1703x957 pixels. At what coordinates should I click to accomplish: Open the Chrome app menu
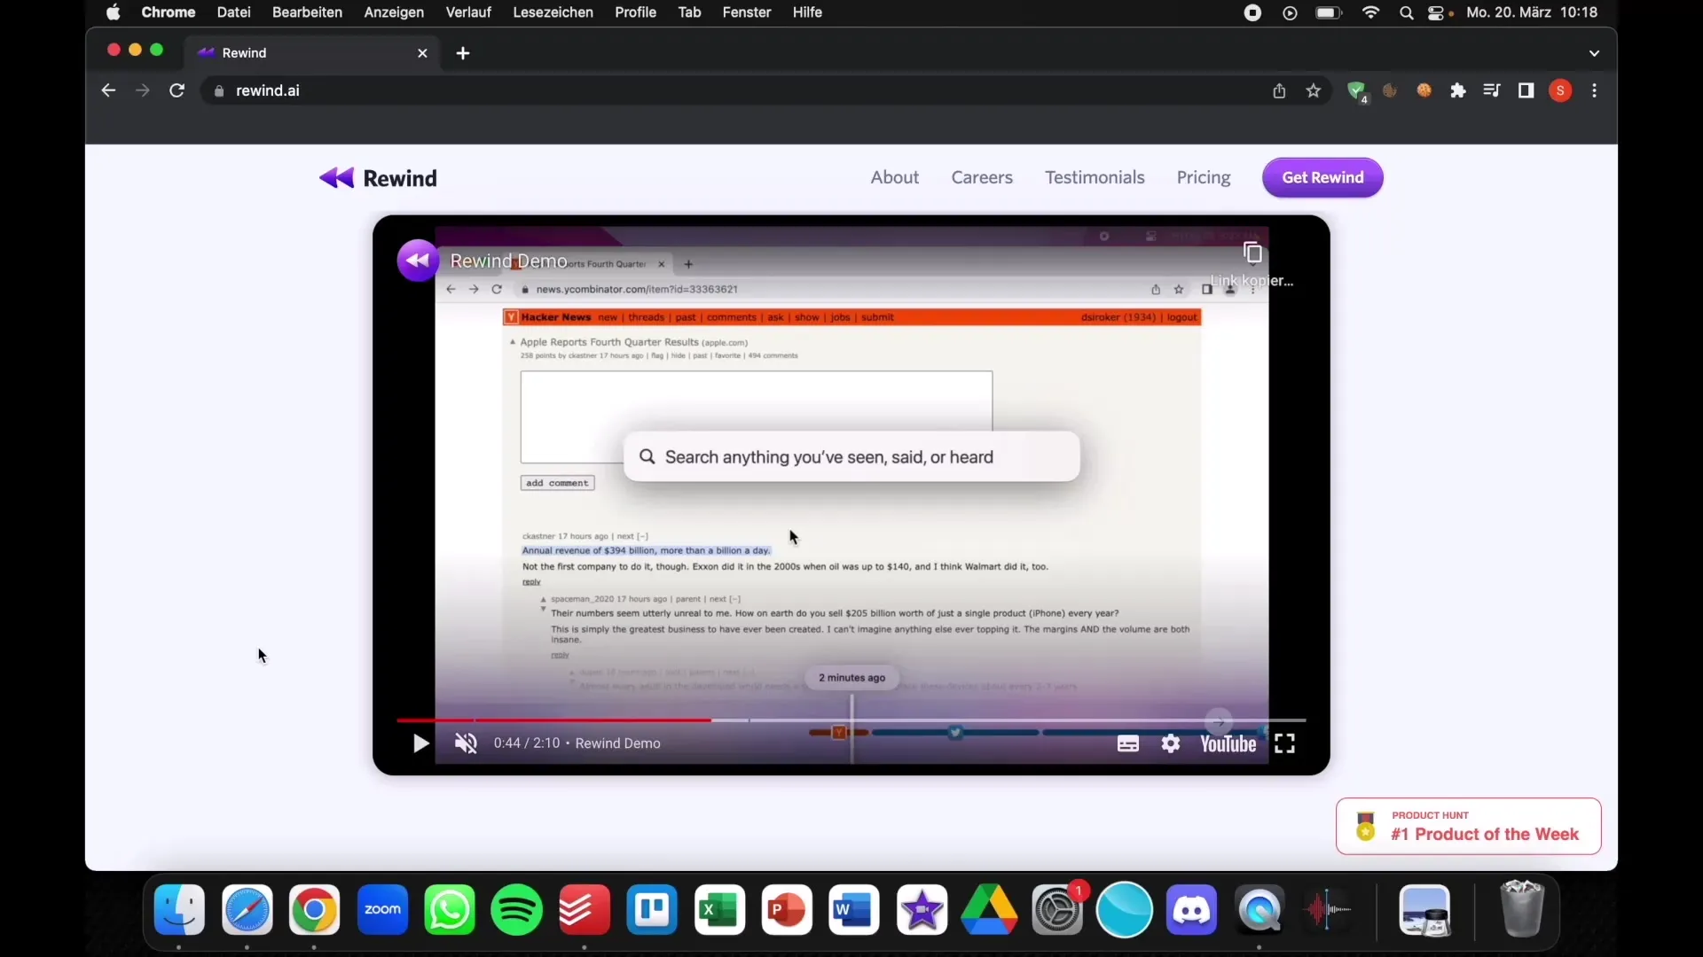tap(168, 12)
